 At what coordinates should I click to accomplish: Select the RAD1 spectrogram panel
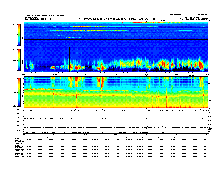pyautogui.click(x=116, y=60)
